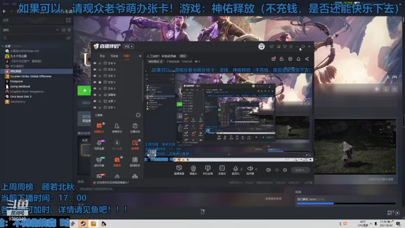Open the layout panel icon next to bell
Screen dimensions: 405x228
pyautogui.click(x=290, y=59)
